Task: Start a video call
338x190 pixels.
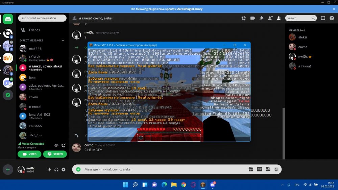Action: [252, 18]
